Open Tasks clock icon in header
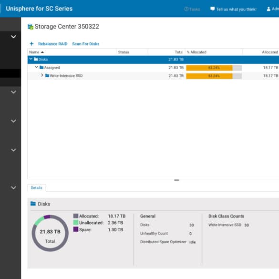This screenshot has width=279, height=279. [186, 9]
